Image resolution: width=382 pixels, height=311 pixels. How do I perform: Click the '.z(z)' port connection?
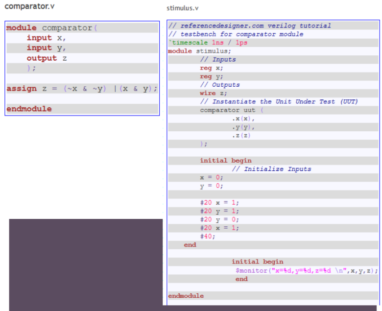(241, 135)
